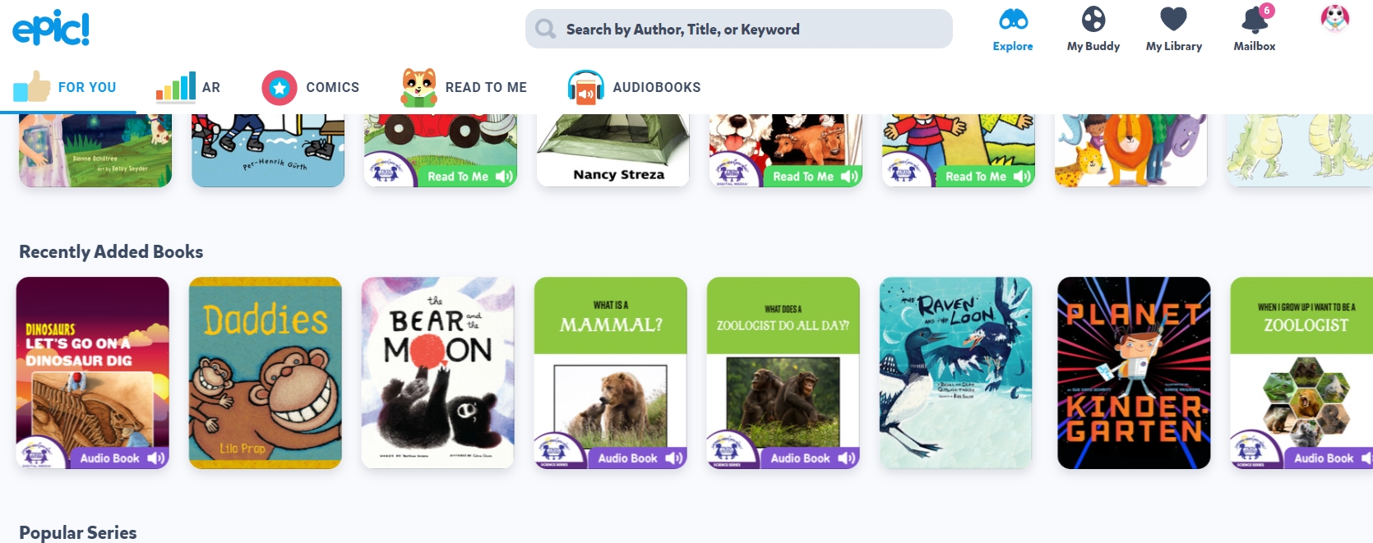Open the Audiobooks tab
The width and height of the screenshot is (1373, 543).
[634, 87]
